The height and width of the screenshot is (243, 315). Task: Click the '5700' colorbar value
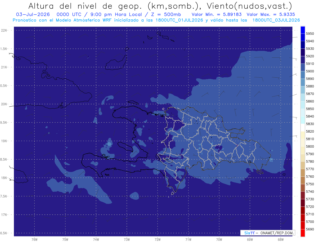tap(310, 222)
